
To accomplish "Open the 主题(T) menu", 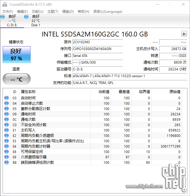I will pos(53,12).
